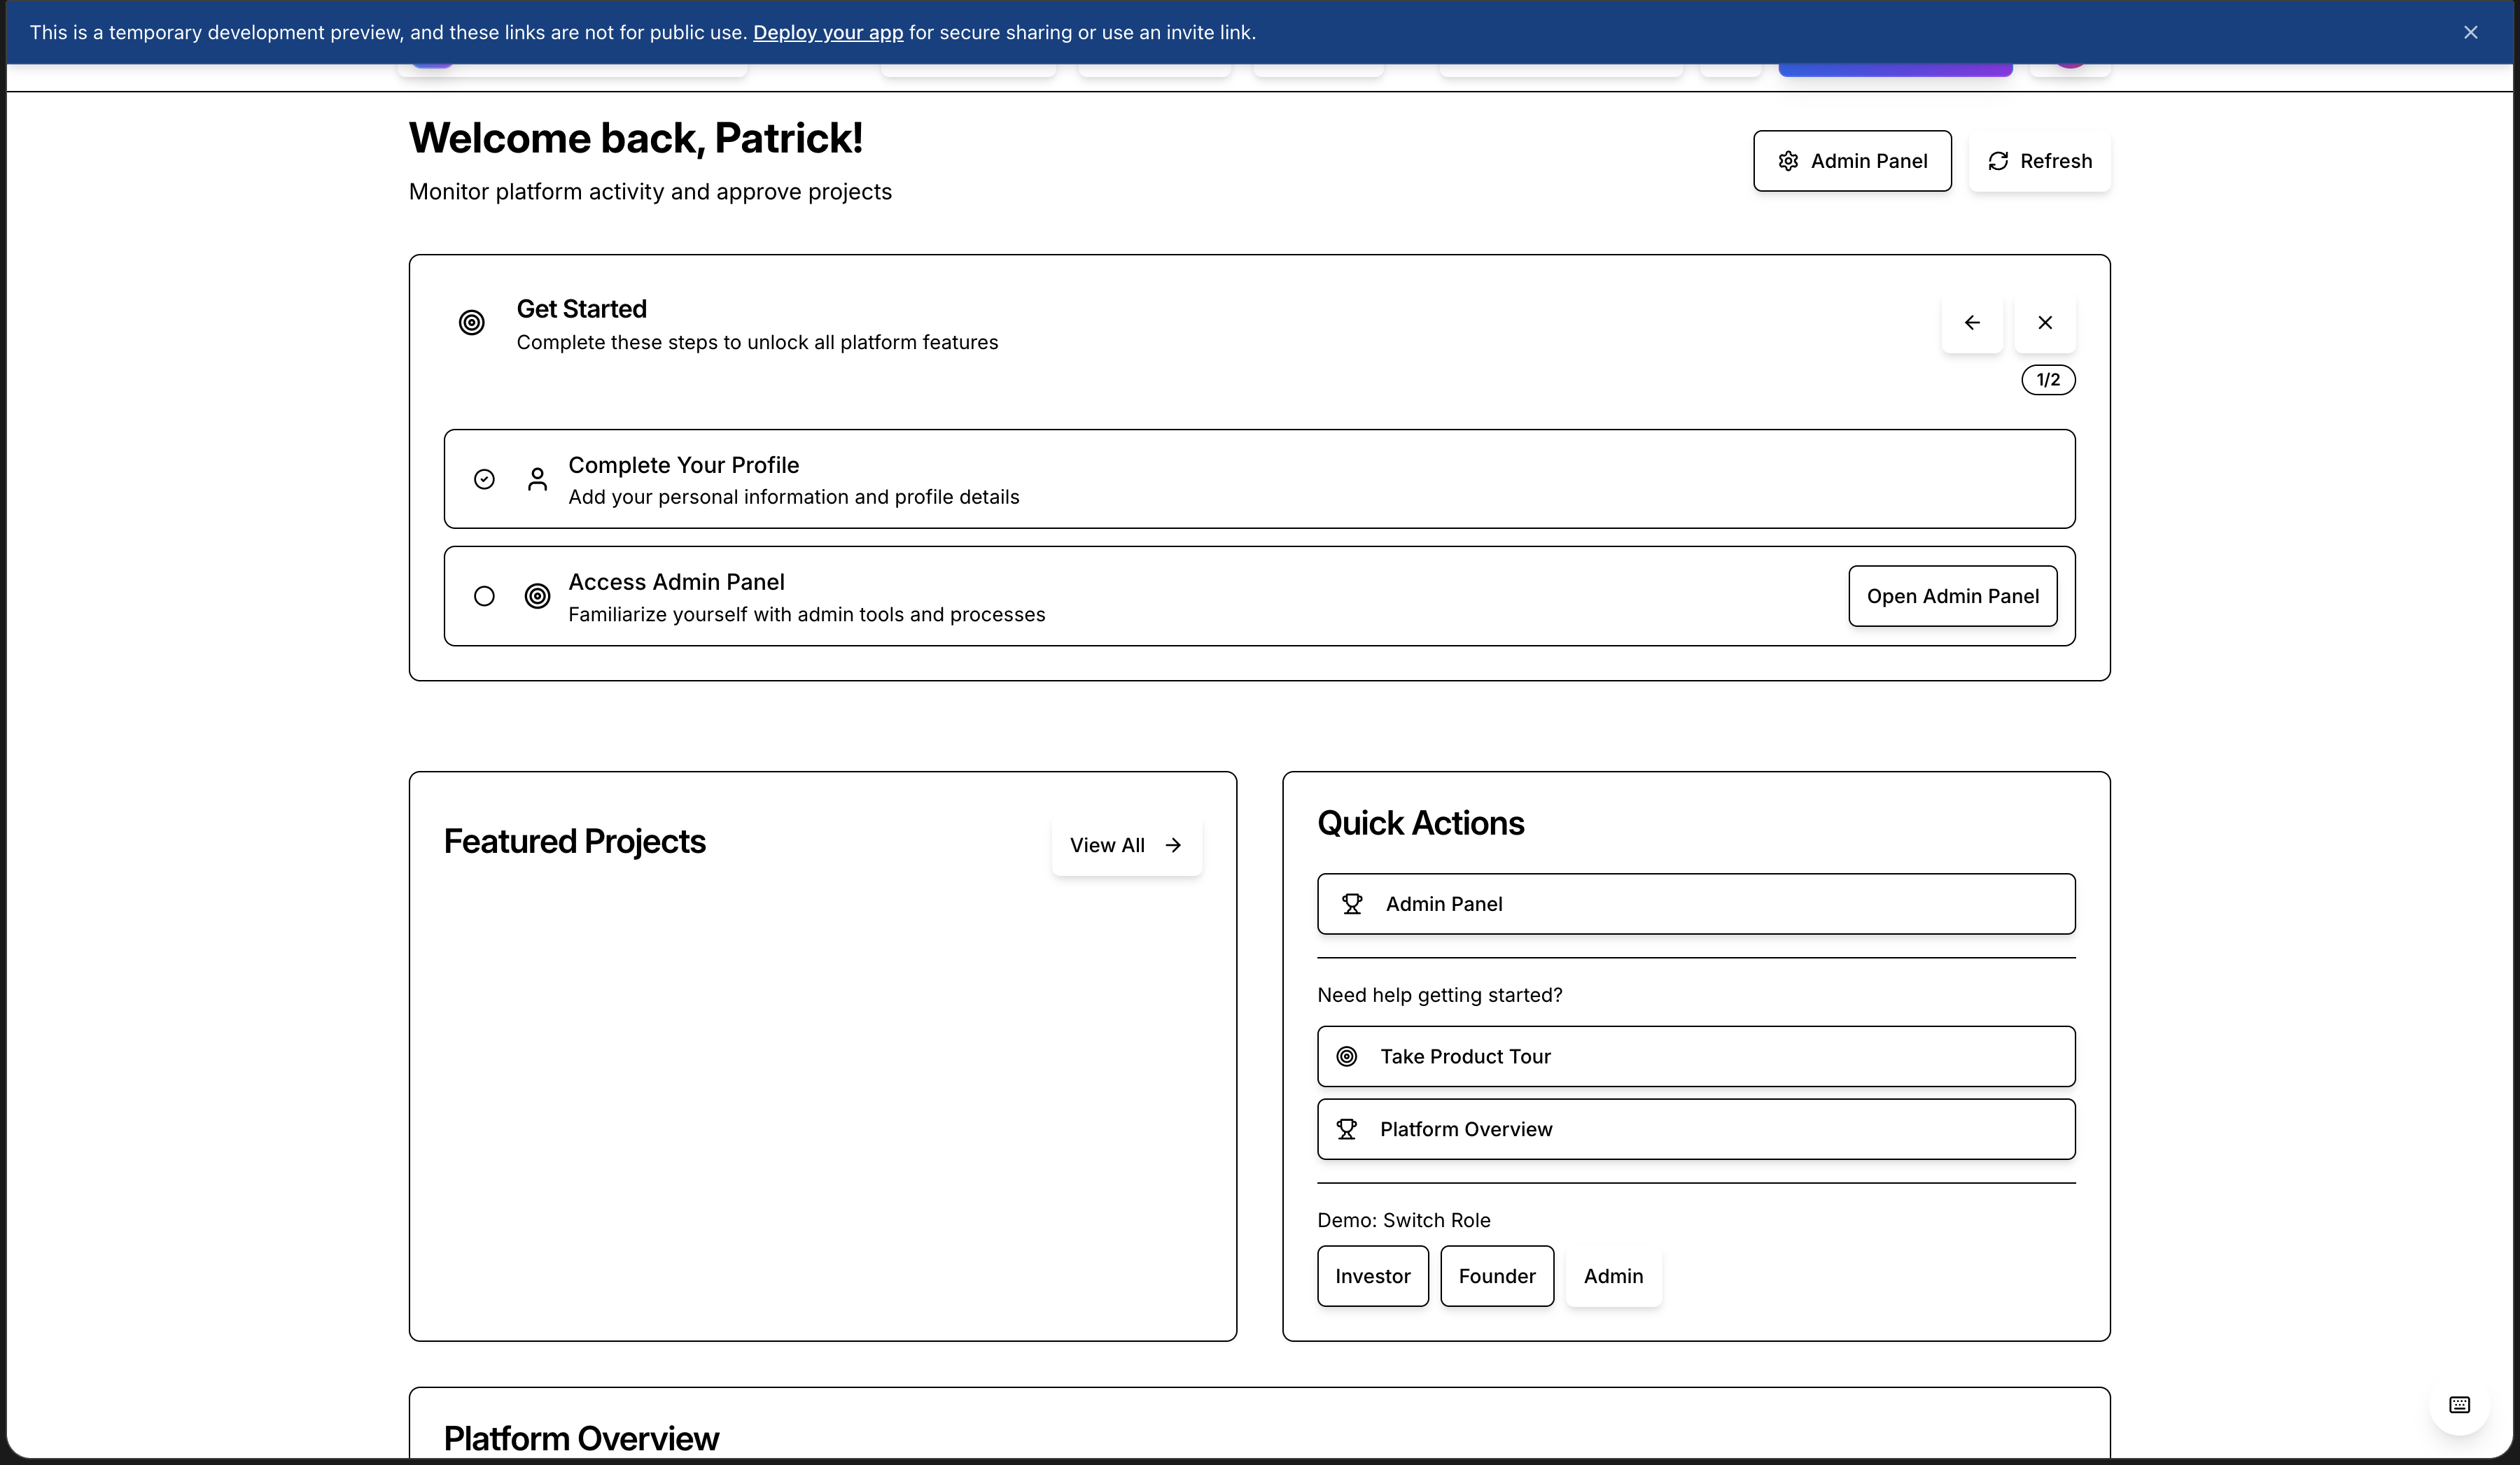Open the Complete Your Profile step
Viewport: 2520px width, 1465px height.
click(1259, 479)
